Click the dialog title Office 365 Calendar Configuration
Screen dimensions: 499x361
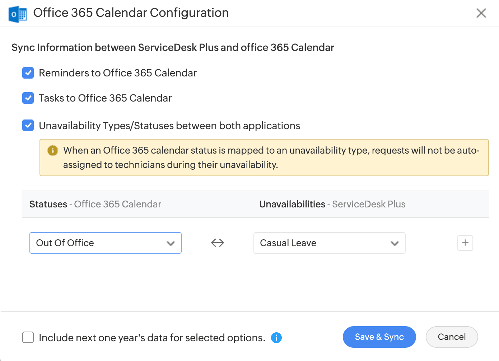point(131,13)
